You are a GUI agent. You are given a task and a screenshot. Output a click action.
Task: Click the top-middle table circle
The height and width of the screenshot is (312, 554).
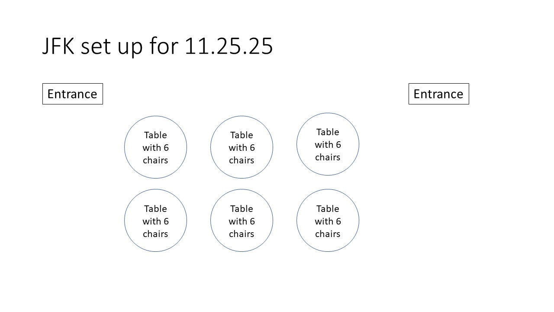(242, 147)
